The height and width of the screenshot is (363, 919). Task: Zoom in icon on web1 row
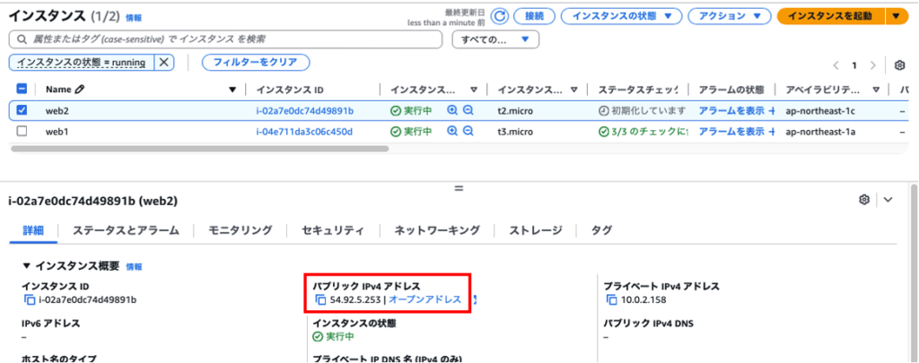click(x=452, y=131)
